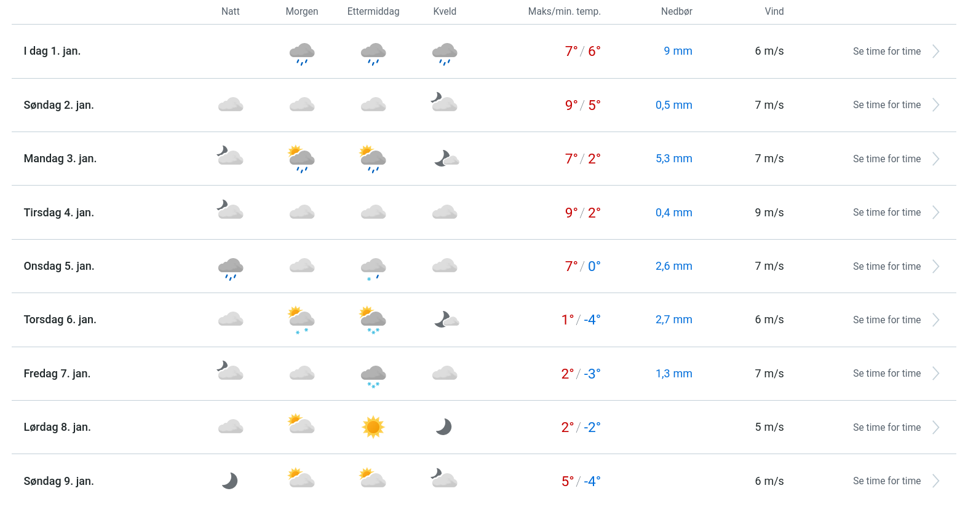The width and height of the screenshot is (968, 507).
Task: Click the sunny icon for Lørdag afternoon
Action: [373, 427]
